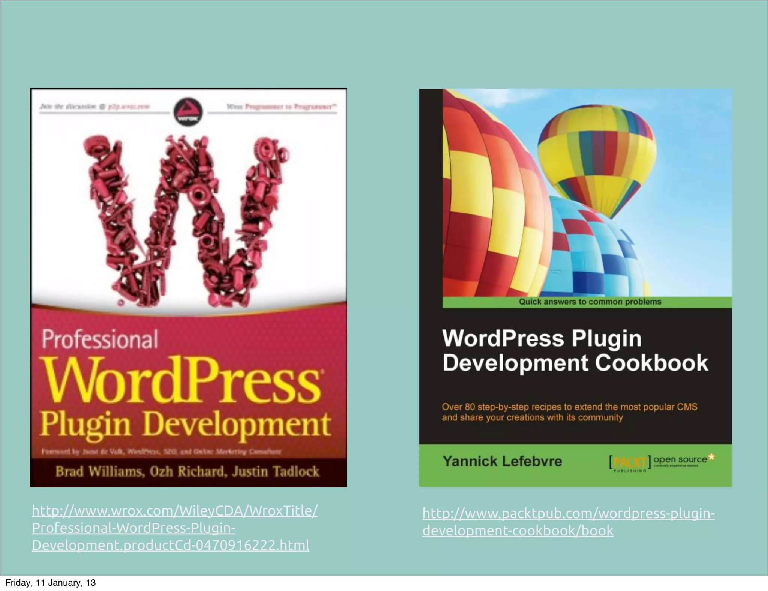Viewport: 768px width, 591px height.
Task: Open the wrox.com Professional WordPress Plugin Development link
Action: coord(175,528)
